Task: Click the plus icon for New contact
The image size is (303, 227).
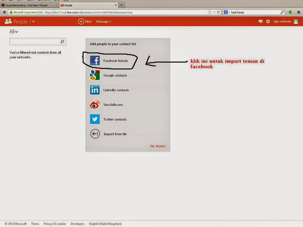Action: [81, 21]
